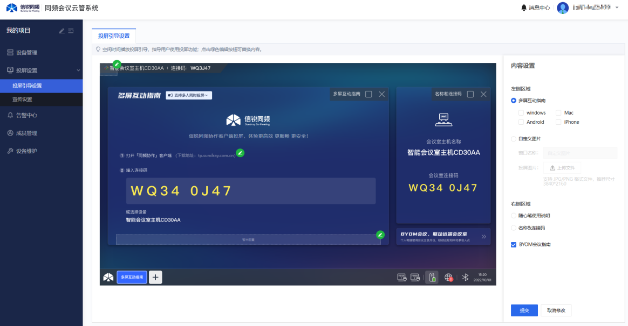The image size is (628, 326).
Task: Click the 取消修改 cancel button
Action: (x=556, y=310)
